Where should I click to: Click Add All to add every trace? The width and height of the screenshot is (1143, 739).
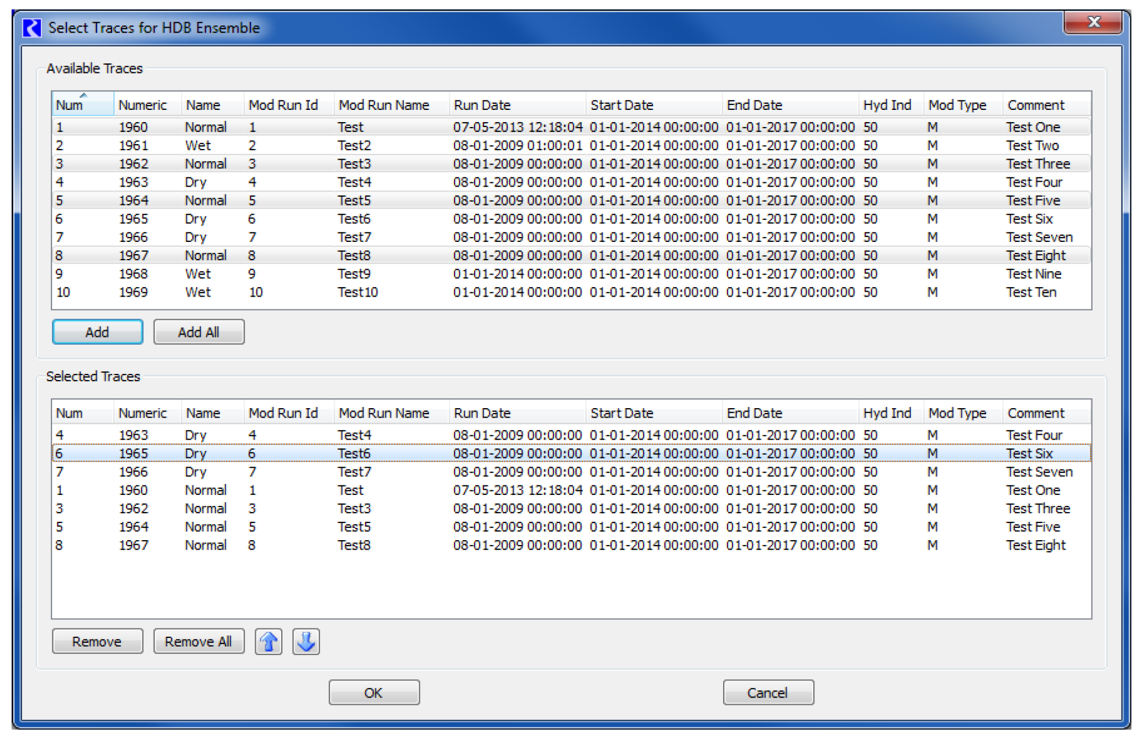tap(198, 332)
